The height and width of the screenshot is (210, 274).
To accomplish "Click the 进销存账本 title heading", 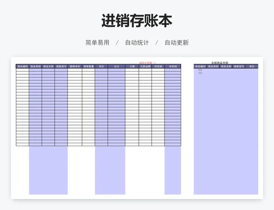I will coord(137,21).
